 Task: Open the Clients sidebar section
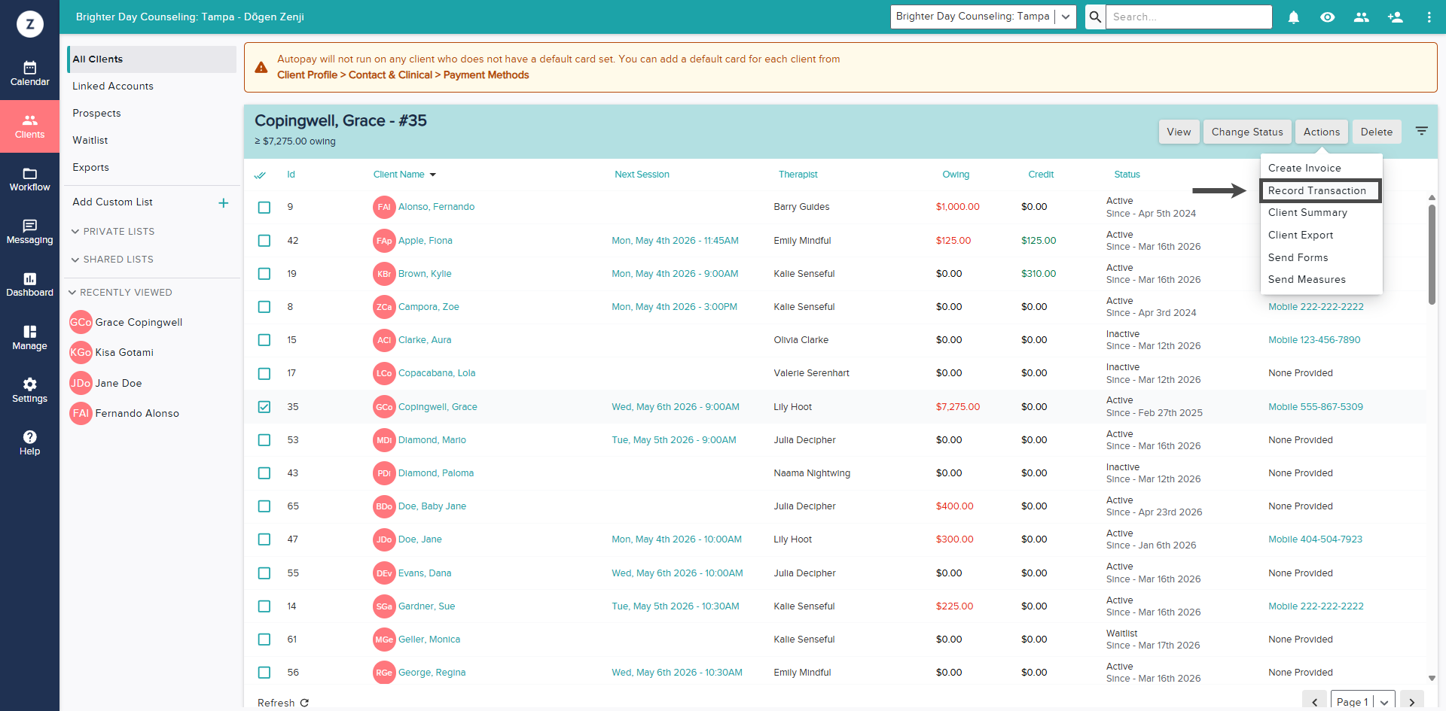point(29,126)
